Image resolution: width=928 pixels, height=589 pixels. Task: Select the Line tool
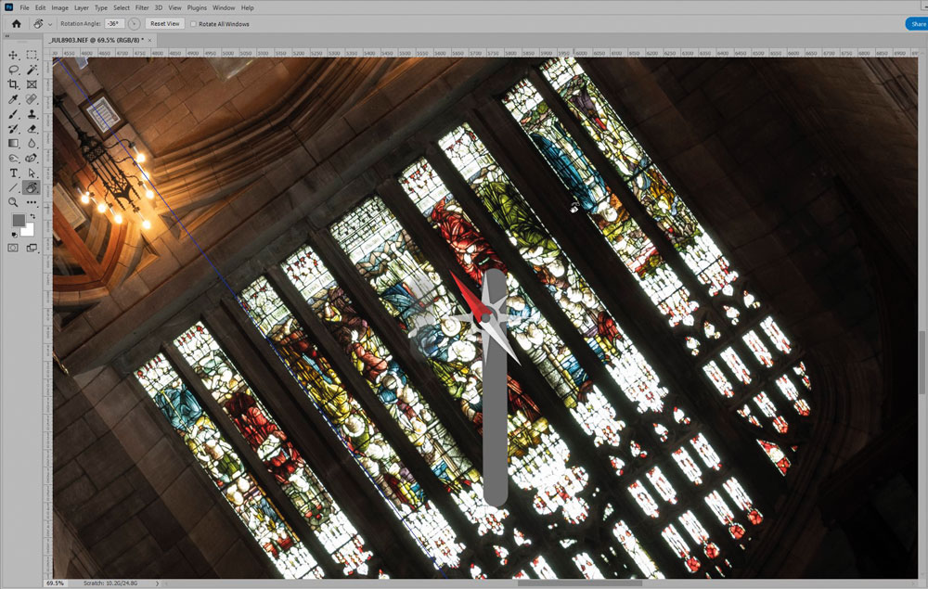pyautogui.click(x=13, y=187)
